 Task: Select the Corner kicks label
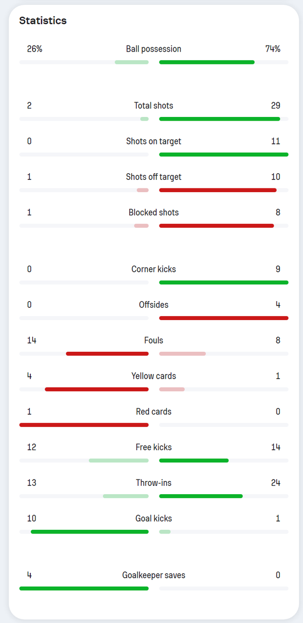pos(153,269)
